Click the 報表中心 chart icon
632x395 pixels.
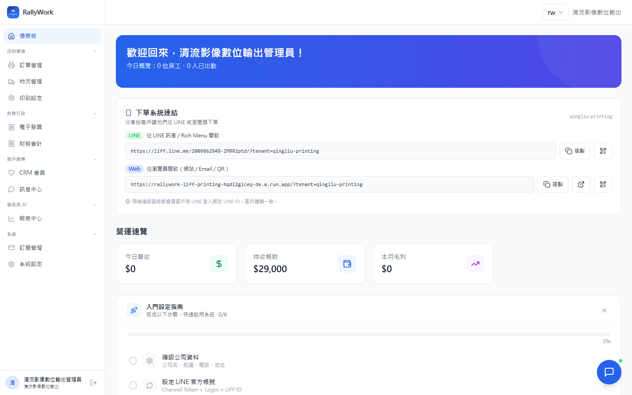coord(11,219)
